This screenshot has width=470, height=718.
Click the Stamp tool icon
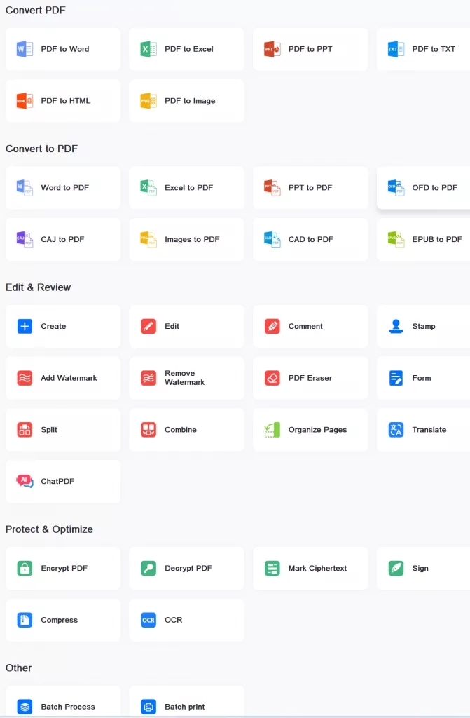(x=396, y=327)
